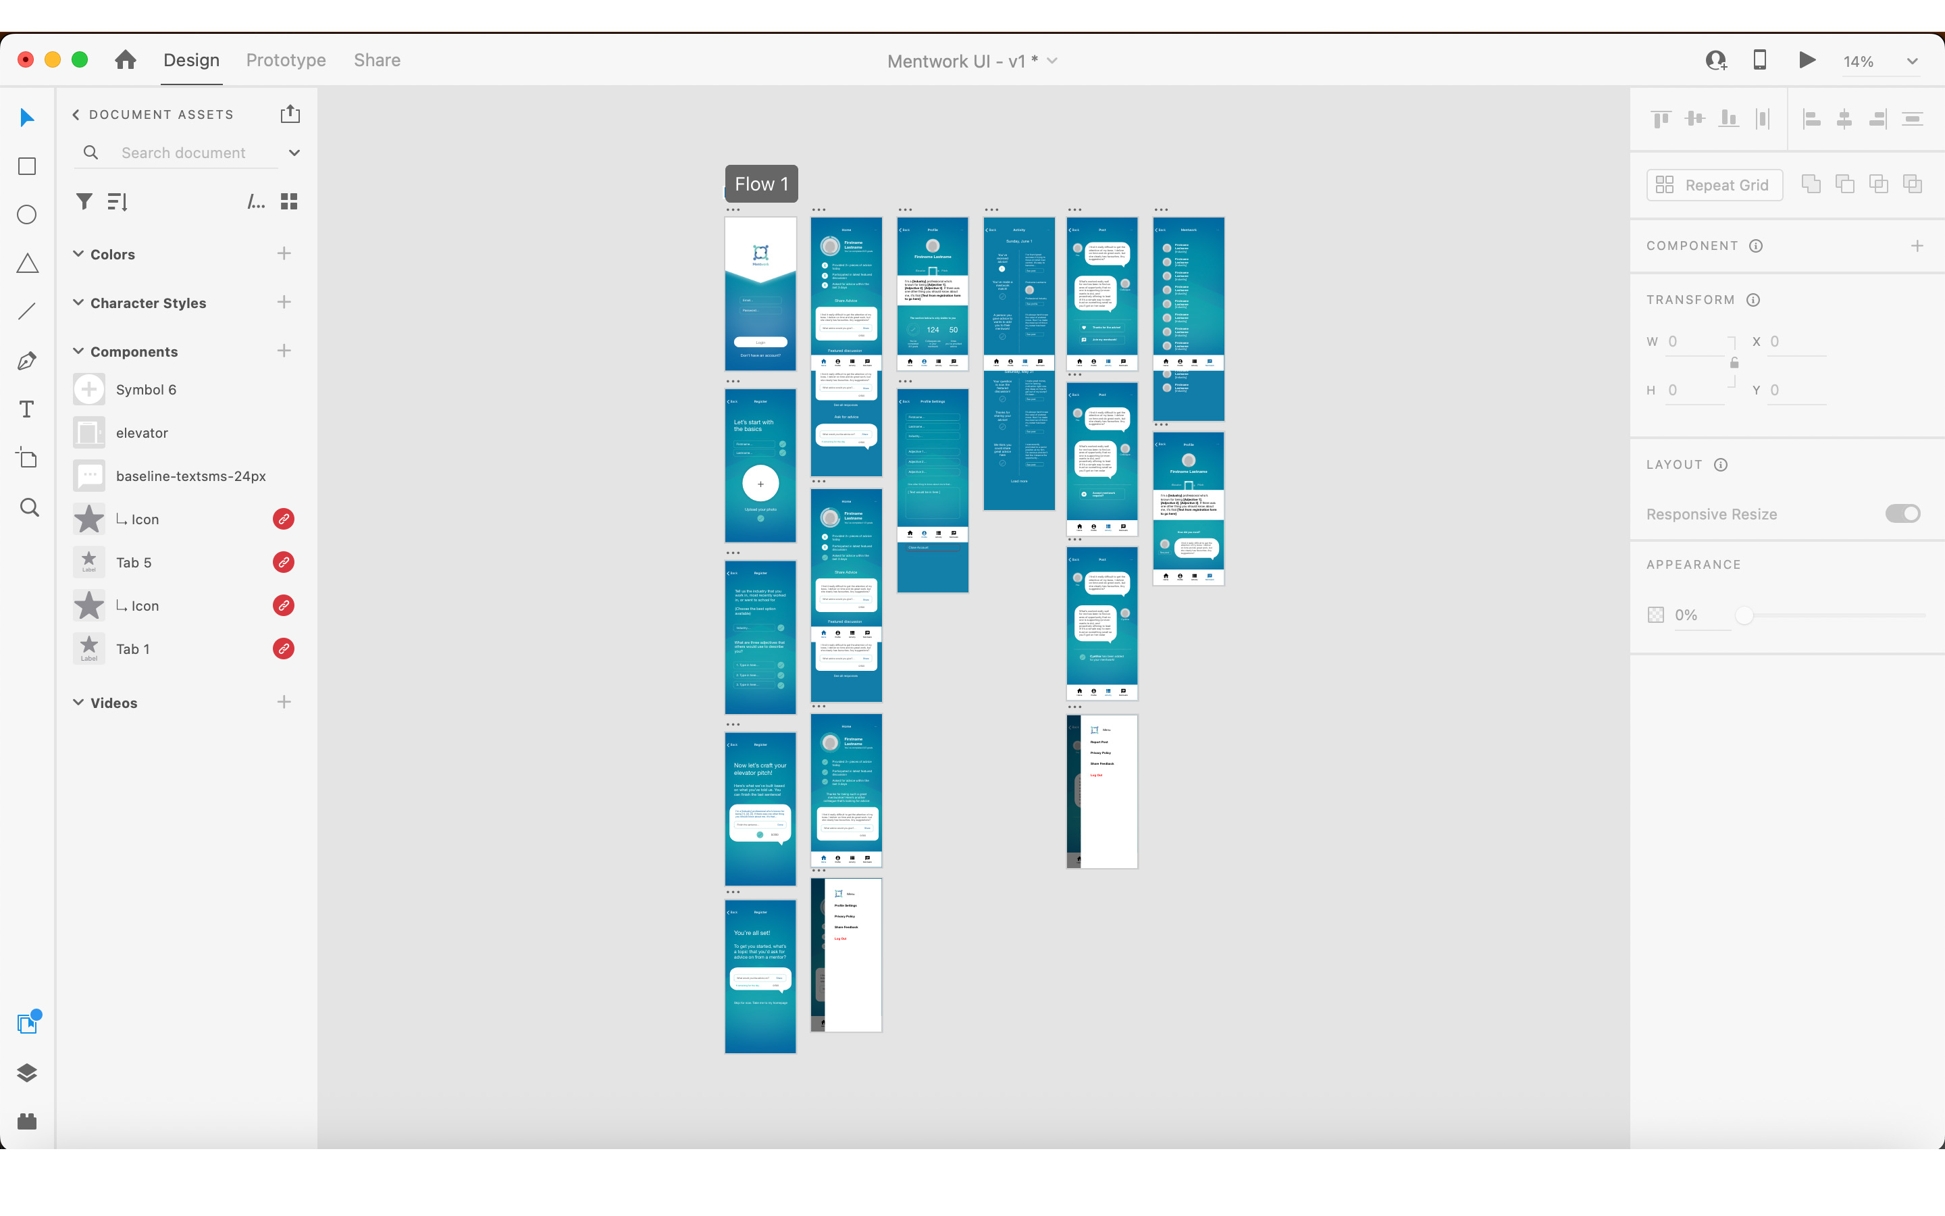Switch assets to grid view
Screen dimensions: 1945x1216
pos(289,201)
